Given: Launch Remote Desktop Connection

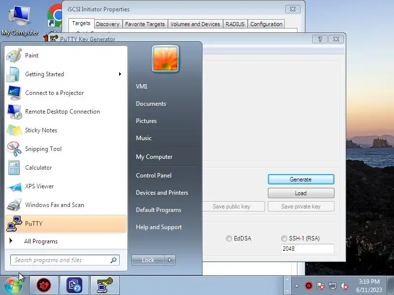Looking at the screenshot, I should click(x=66, y=112).
